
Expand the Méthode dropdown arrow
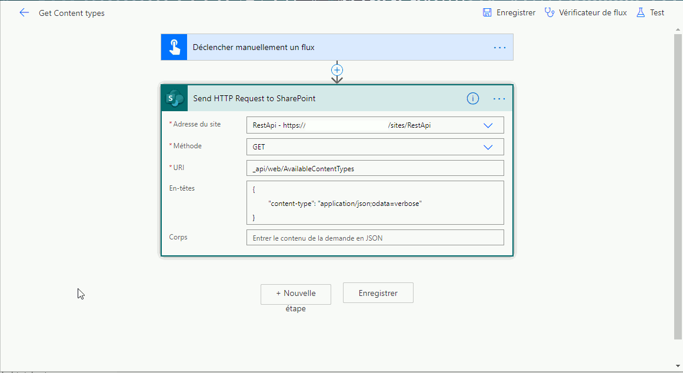click(488, 147)
